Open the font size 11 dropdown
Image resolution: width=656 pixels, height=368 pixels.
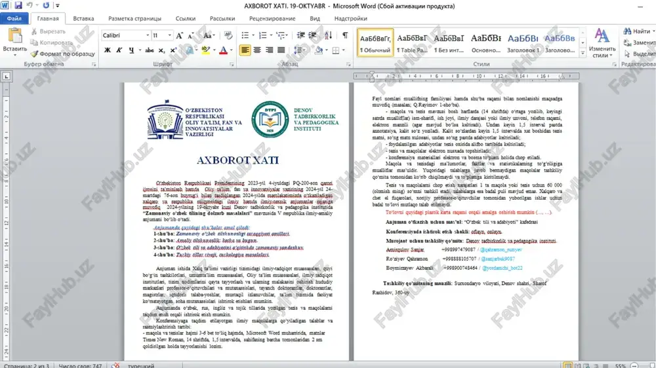click(169, 35)
